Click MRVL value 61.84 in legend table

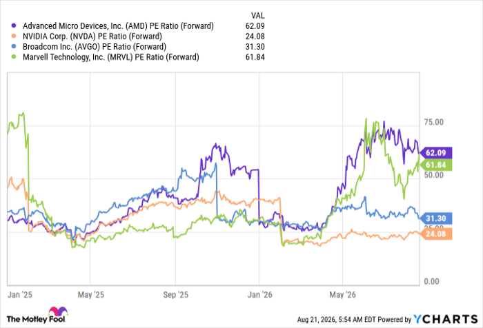point(255,57)
